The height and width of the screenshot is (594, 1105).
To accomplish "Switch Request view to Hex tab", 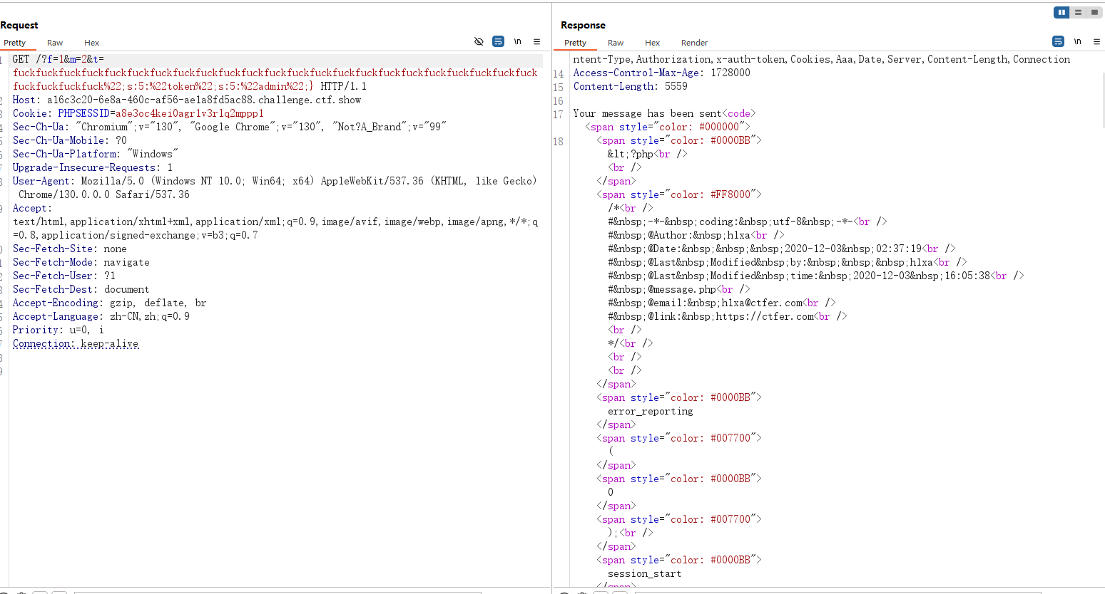I will [x=91, y=43].
